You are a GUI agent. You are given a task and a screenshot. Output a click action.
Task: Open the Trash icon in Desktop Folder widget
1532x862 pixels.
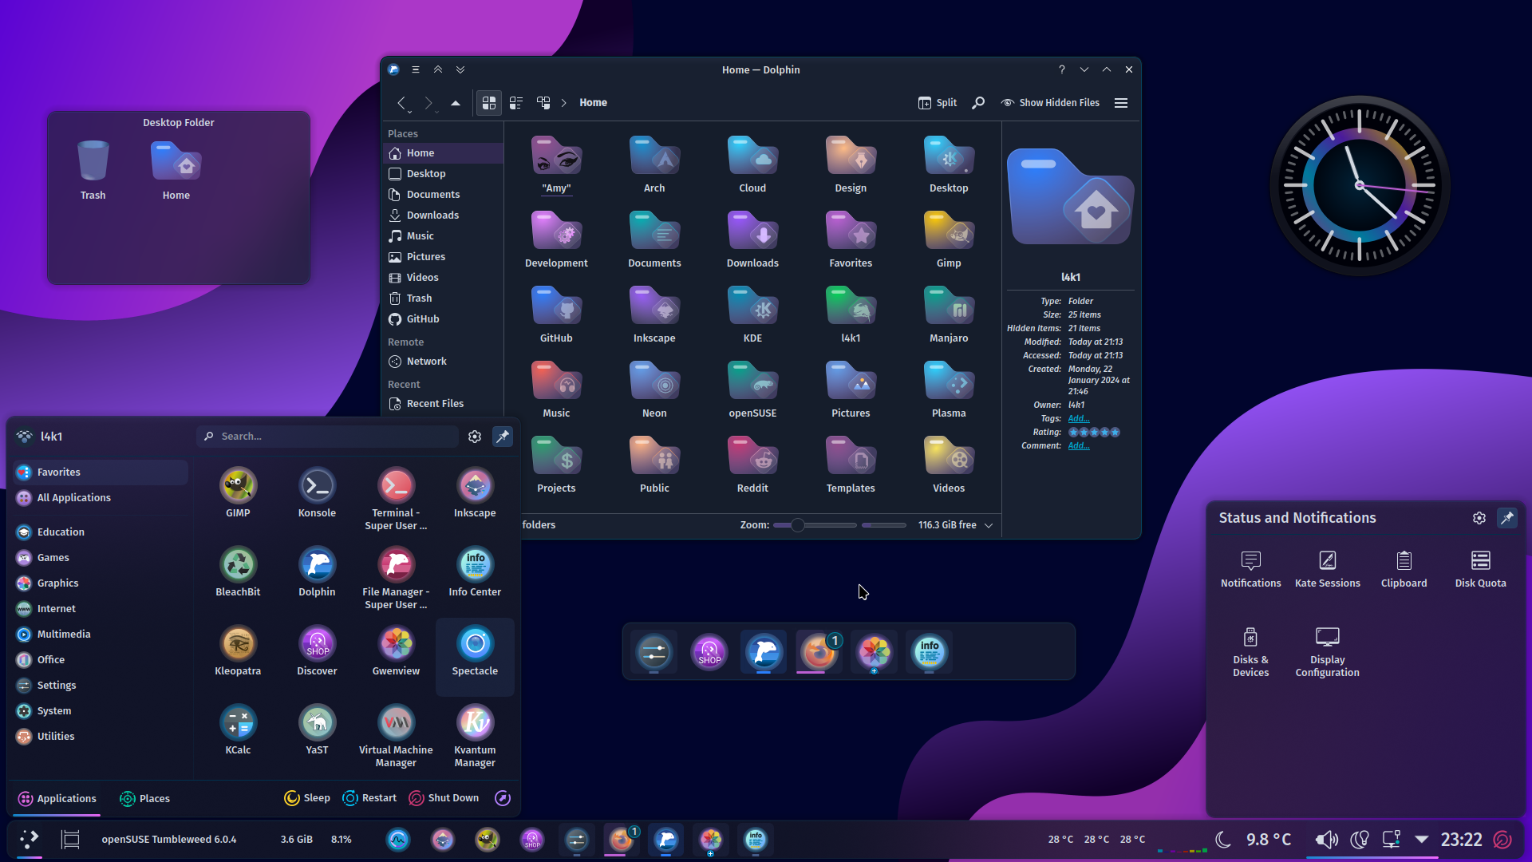93,170
